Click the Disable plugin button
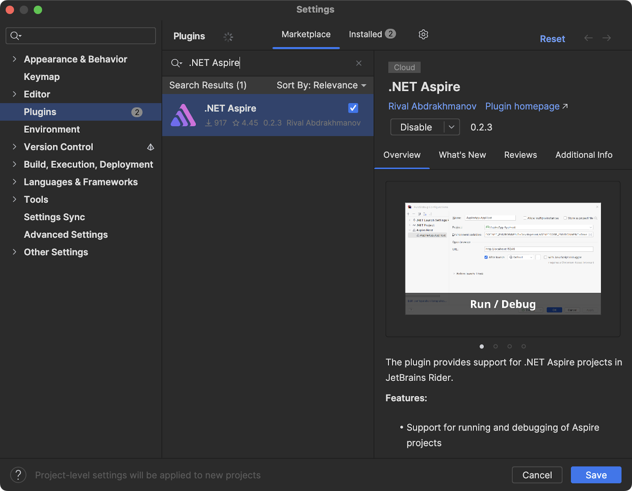Viewport: 632px width, 491px height. [x=416, y=127]
